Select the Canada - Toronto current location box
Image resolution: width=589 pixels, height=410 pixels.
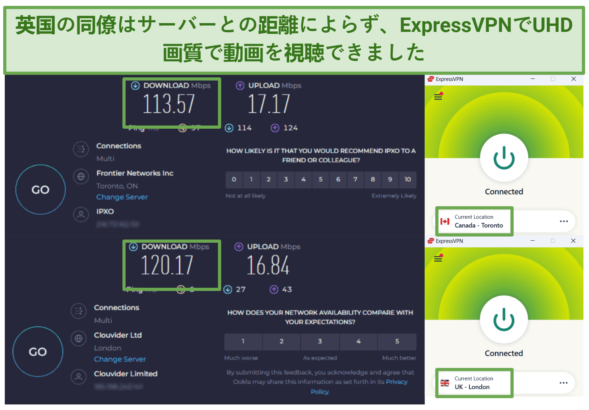[474, 222]
